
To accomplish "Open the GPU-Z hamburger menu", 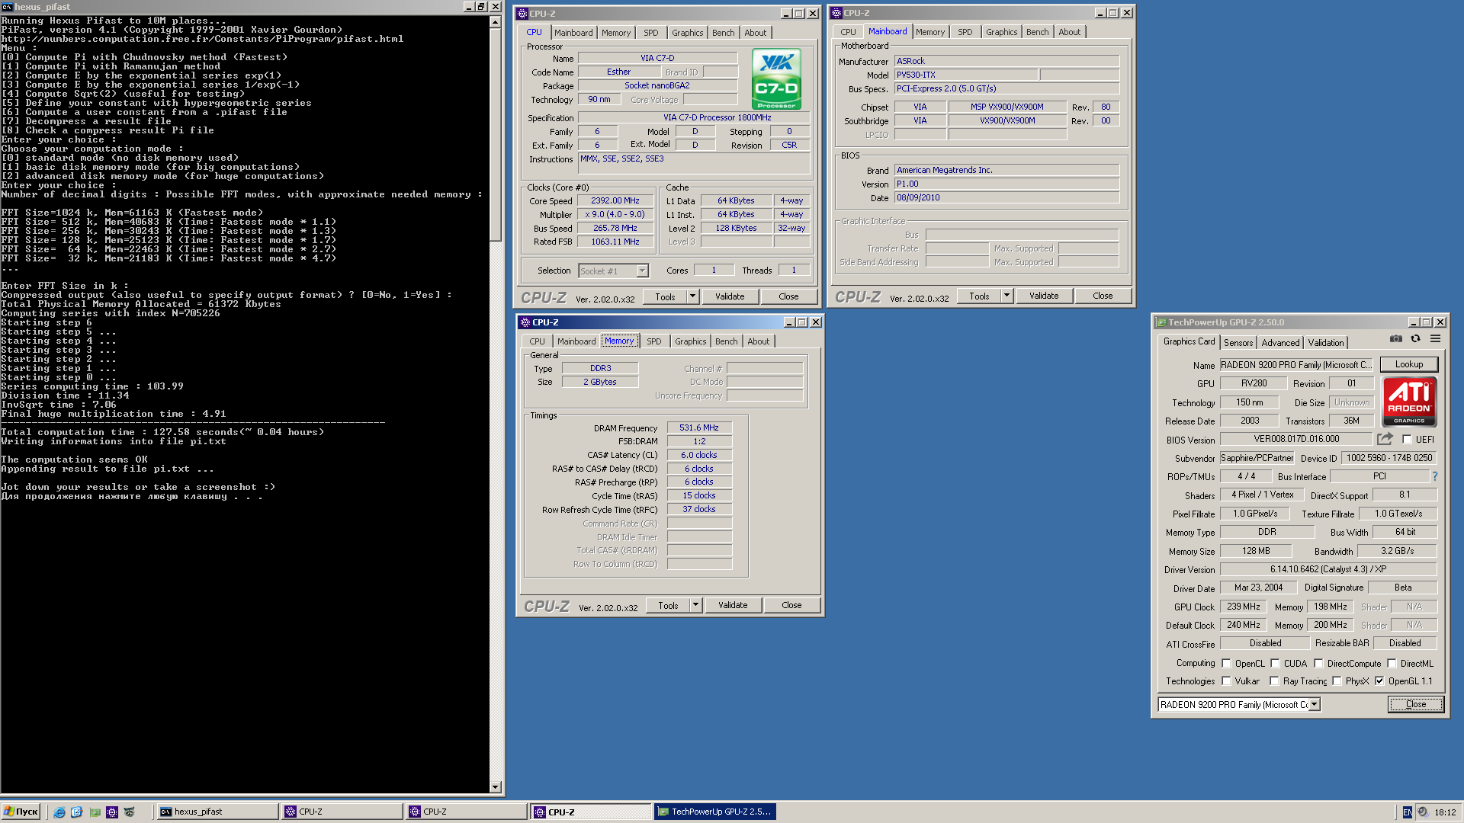I will tap(1435, 339).
